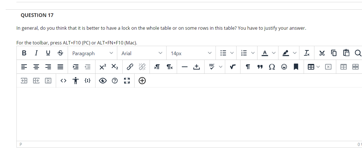Open the table options dropdown arrow
This screenshot has height=157, width=362.
coord(318,67)
